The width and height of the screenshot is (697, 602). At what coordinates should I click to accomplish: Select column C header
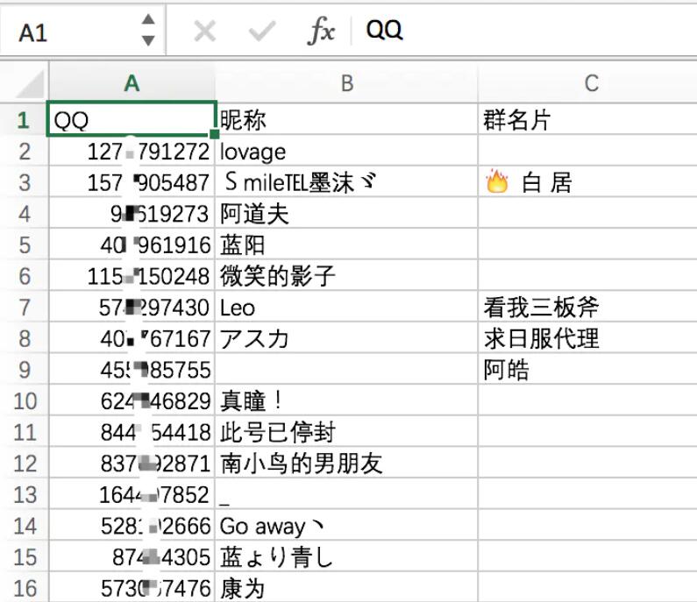coord(587,83)
